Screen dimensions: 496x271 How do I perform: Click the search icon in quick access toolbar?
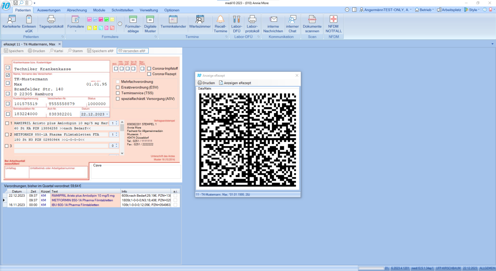click(21, 3)
